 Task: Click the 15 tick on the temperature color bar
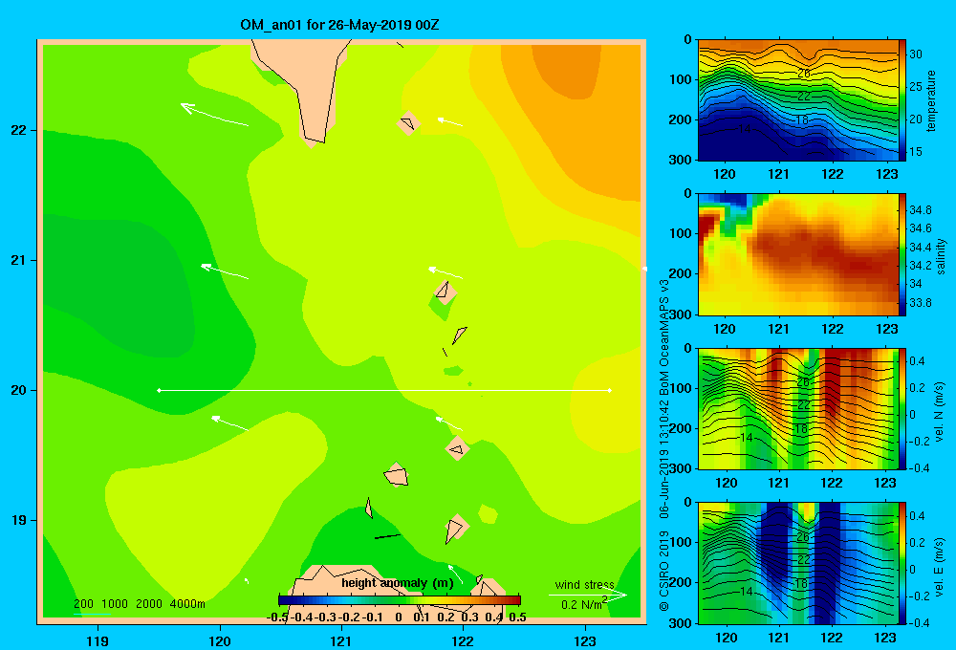click(x=916, y=152)
